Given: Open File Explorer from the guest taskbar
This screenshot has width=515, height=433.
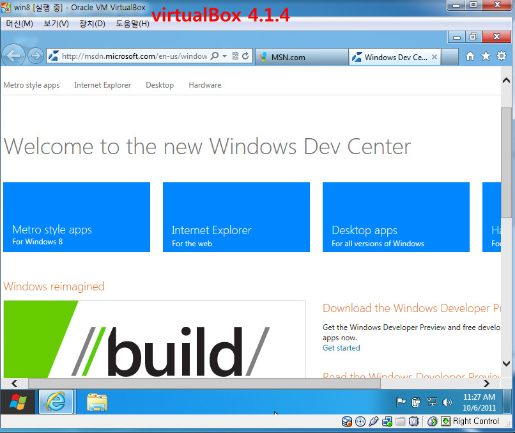Looking at the screenshot, I should 97,402.
